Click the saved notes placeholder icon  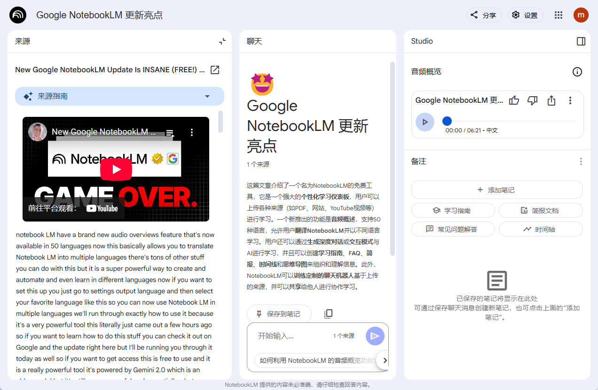pos(497,281)
